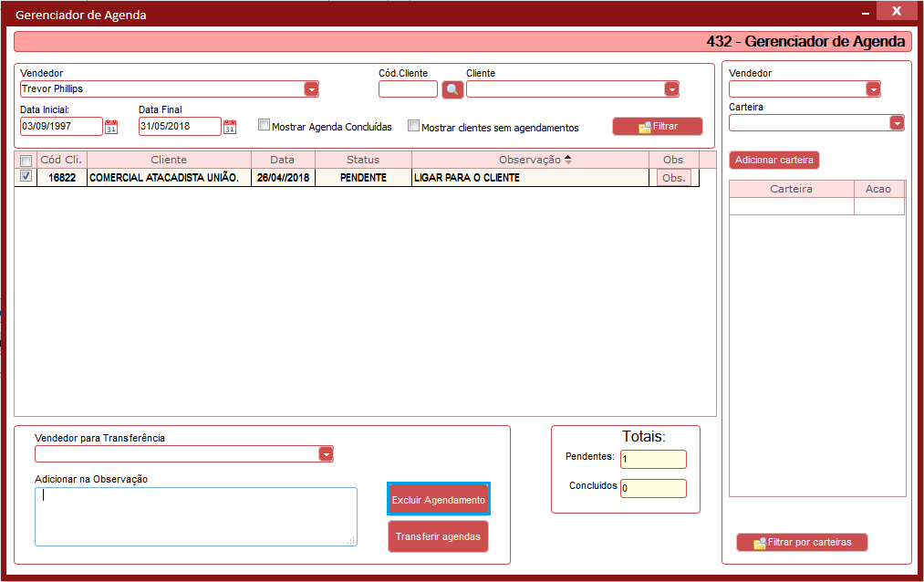Screen dimensions: 924x582
Task: Select cell LIGAR PARA O CLIENTE
Action: coord(530,178)
